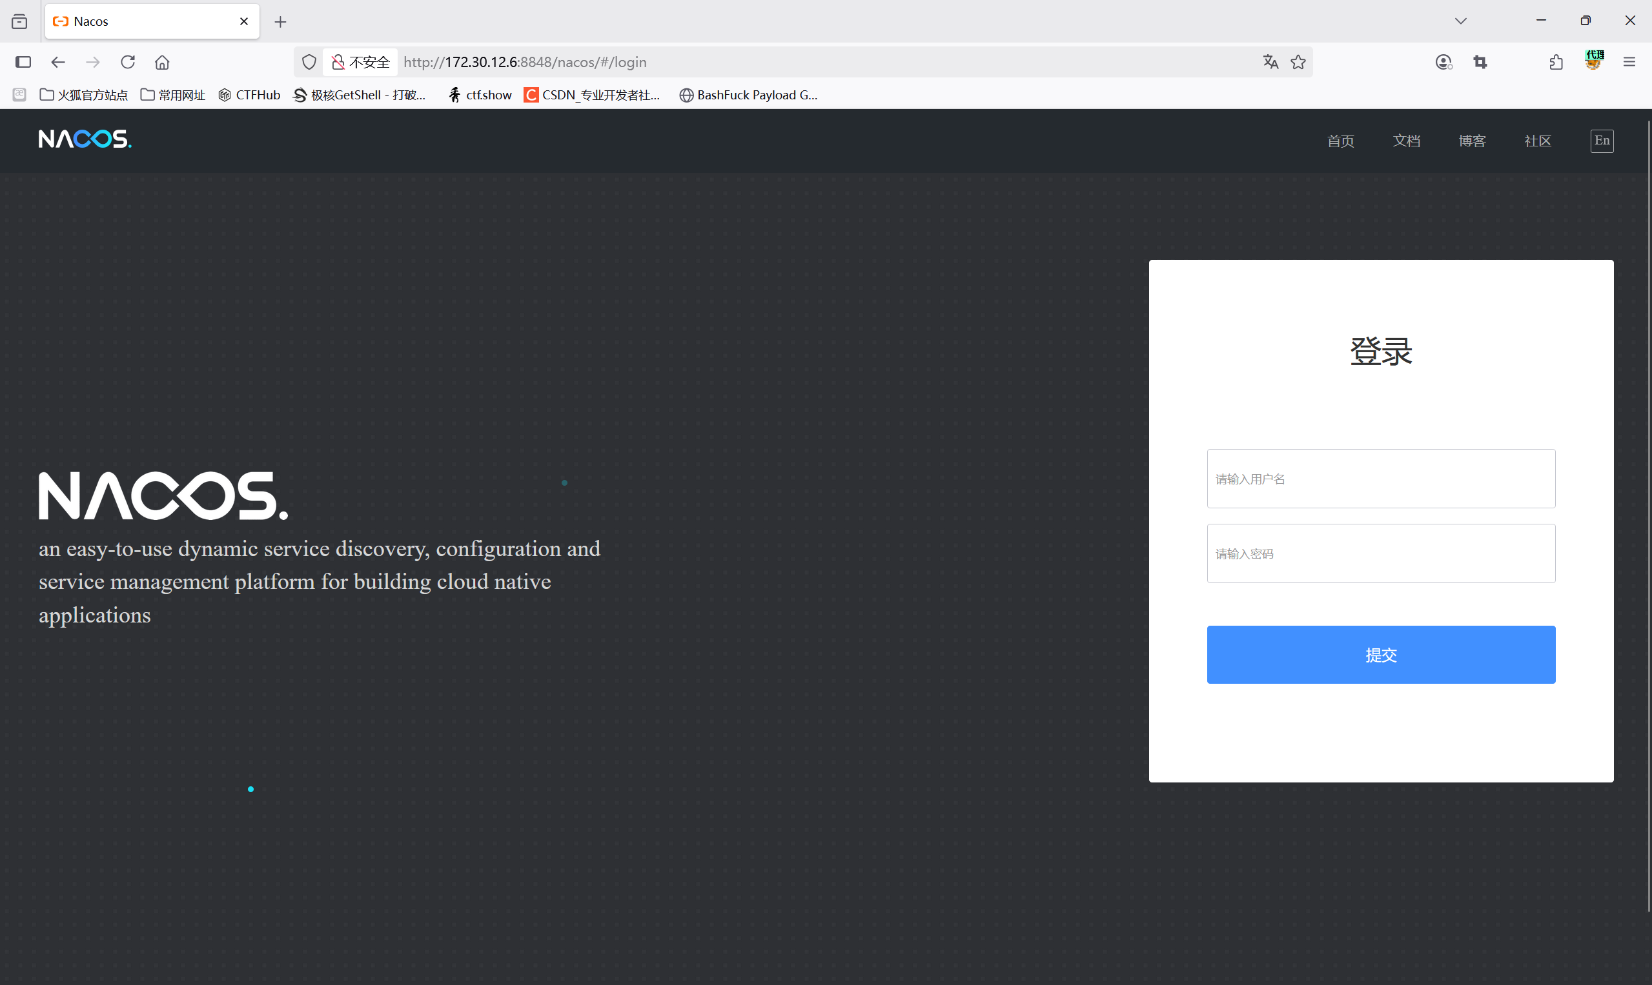1652x985 pixels.
Task: Click the 'an easy-to-use dynamic service discovery' tagline
Action: pos(320,581)
